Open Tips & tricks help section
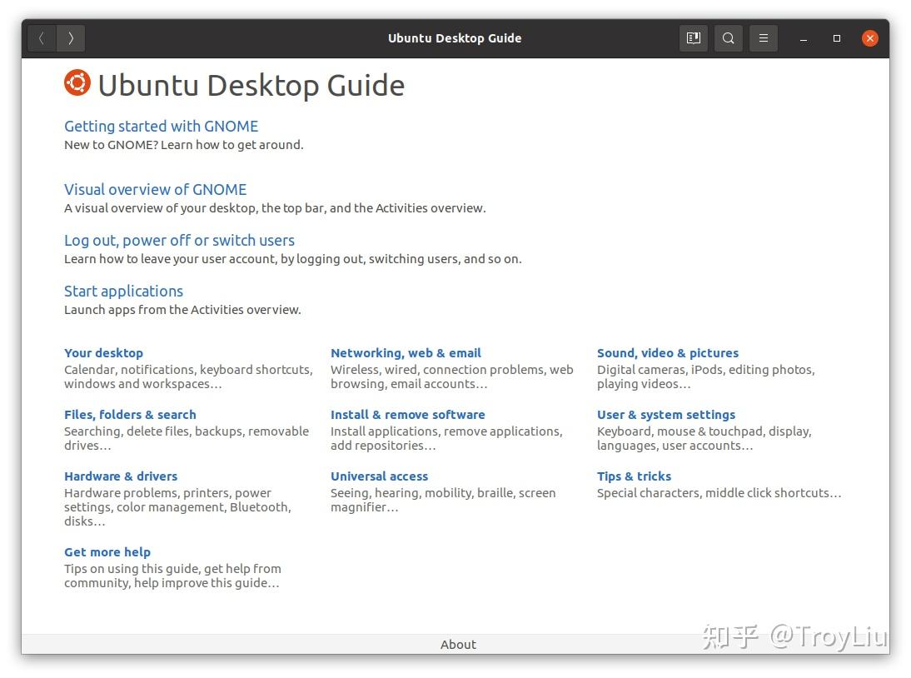911x678 pixels. [634, 476]
